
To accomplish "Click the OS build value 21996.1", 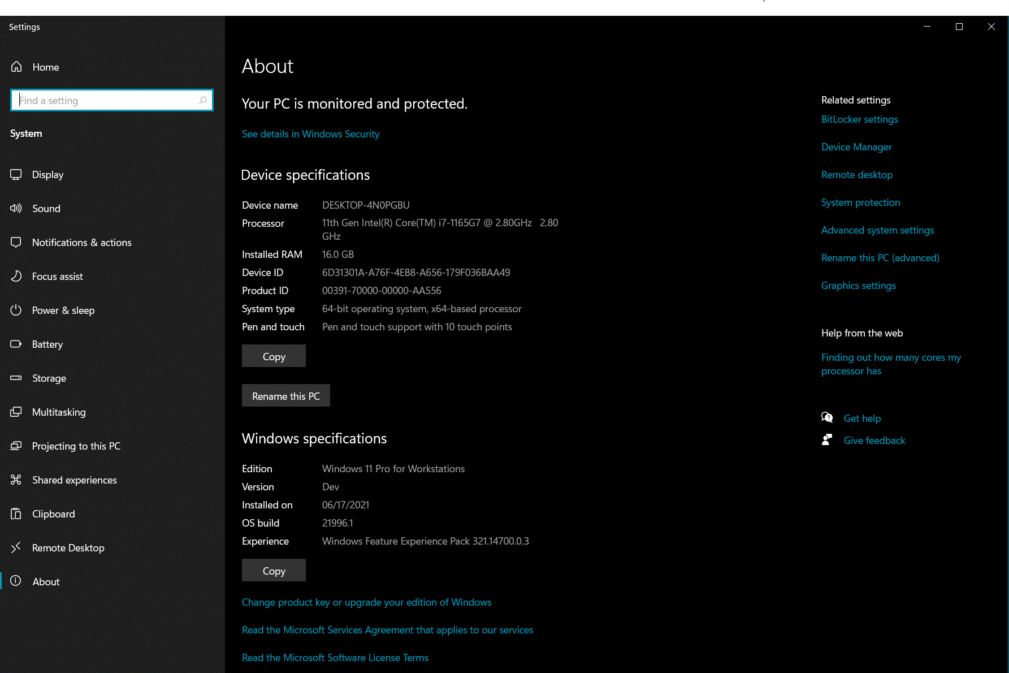I will (x=337, y=523).
